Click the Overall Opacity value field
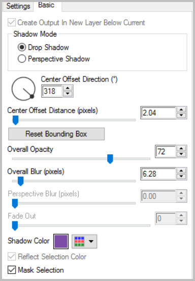The image size is (195, 281). pos(166,152)
